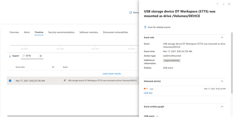Clear the 5775 search with X icon
Image resolution: width=233 pixels, height=117 pixels.
coord(41,56)
